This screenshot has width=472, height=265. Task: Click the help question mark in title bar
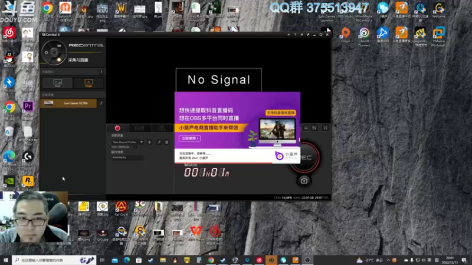coord(295,35)
